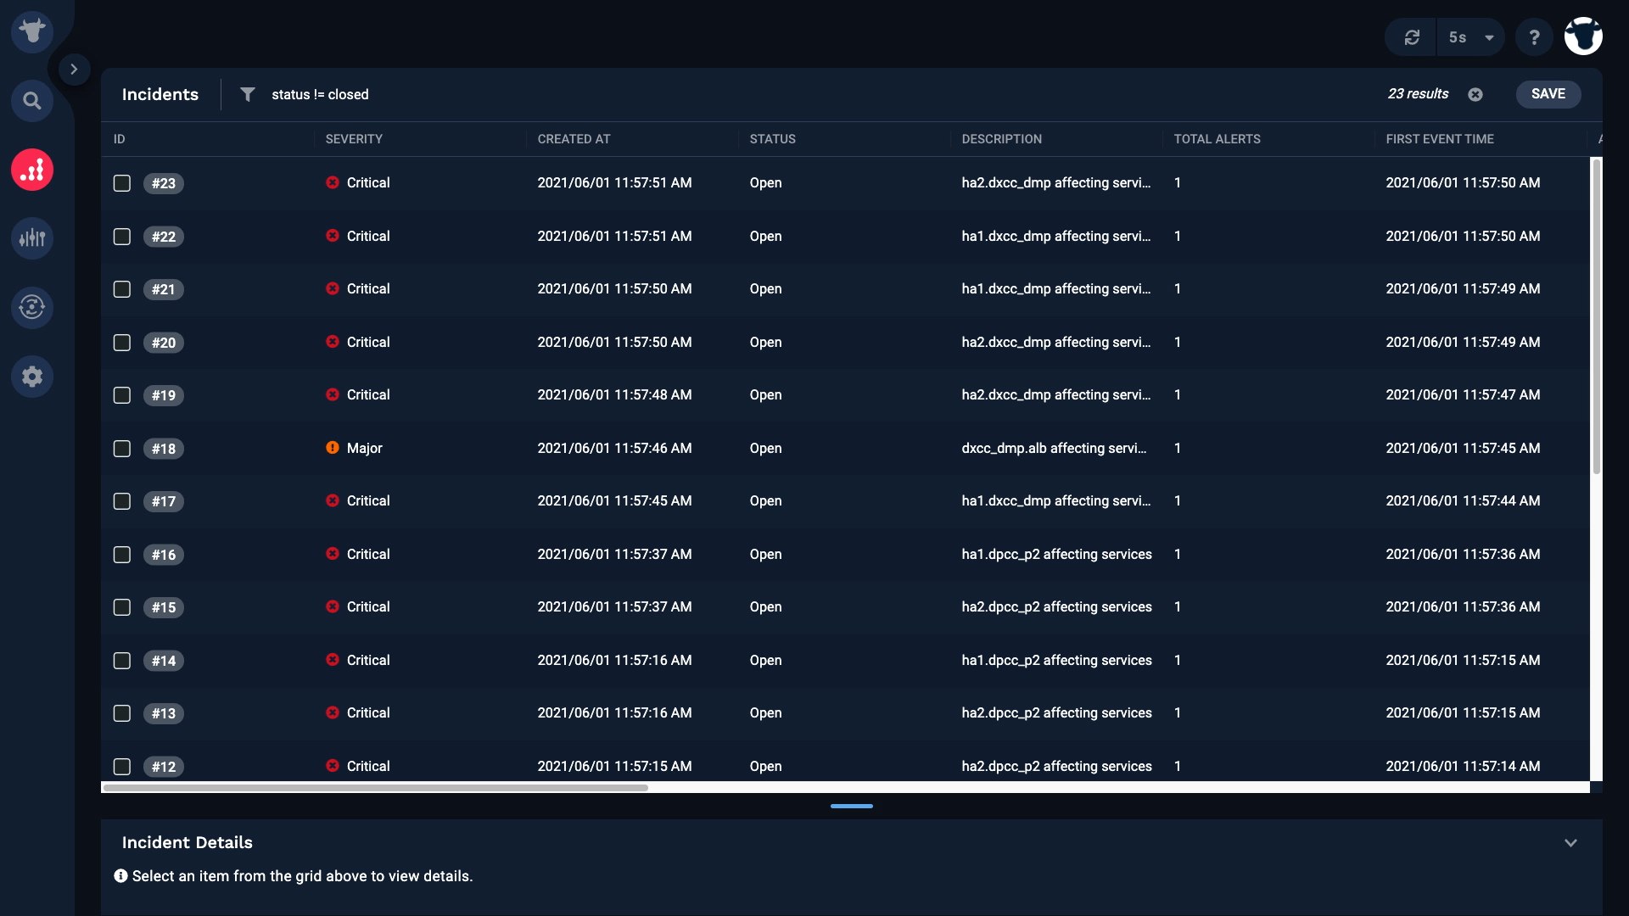Click the Critical severity icon for #12

coord(333,766)
